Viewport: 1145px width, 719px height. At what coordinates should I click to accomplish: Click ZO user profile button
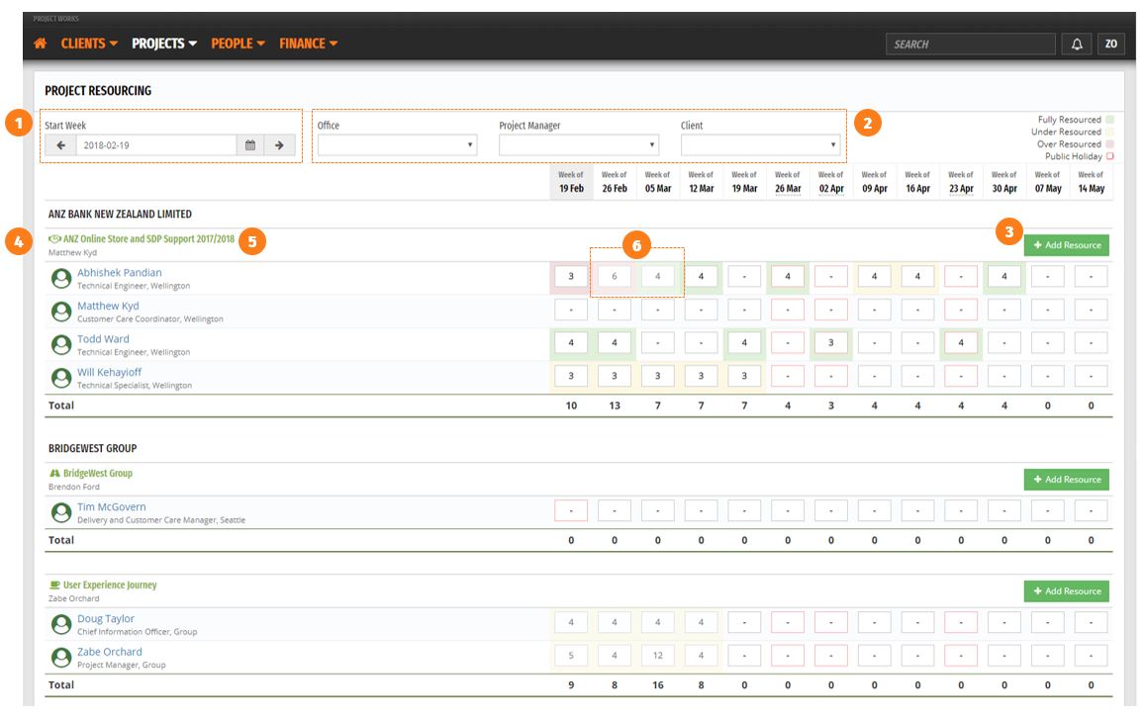[1110, 45]
